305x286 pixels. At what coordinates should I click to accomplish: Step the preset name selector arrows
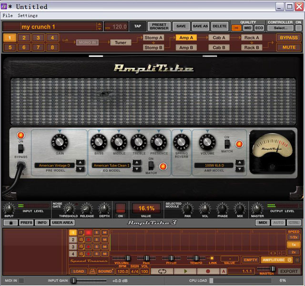(x=99, y=27)
